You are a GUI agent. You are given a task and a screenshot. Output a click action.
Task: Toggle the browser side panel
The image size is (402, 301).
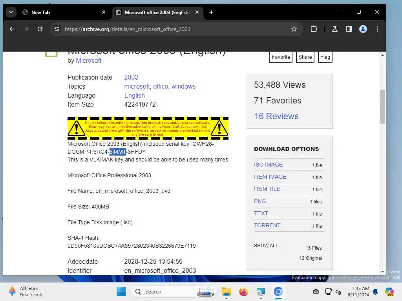pyautogui.click(x=349, y=29)
